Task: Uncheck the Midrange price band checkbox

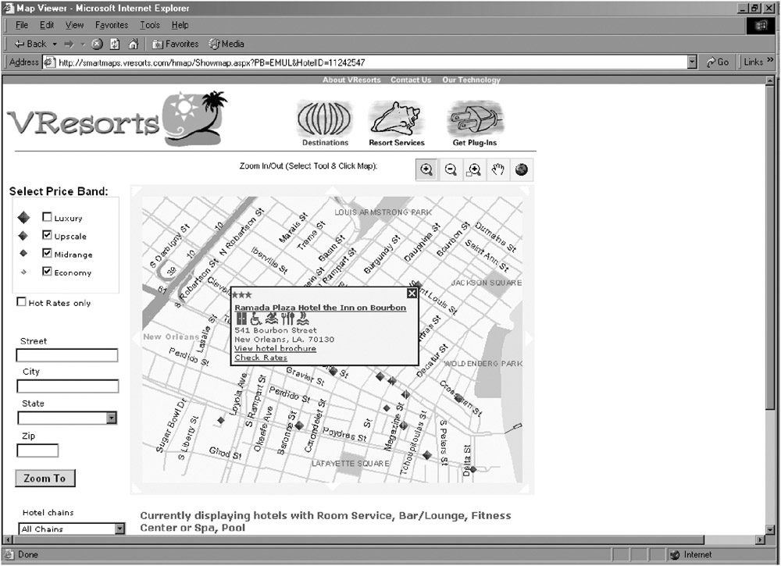Action: (48, 253)
